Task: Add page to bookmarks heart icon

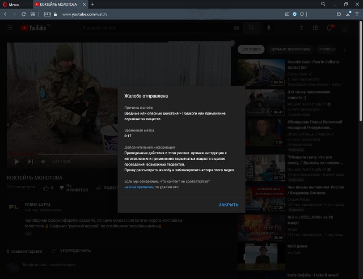Action: pos(302,14)
